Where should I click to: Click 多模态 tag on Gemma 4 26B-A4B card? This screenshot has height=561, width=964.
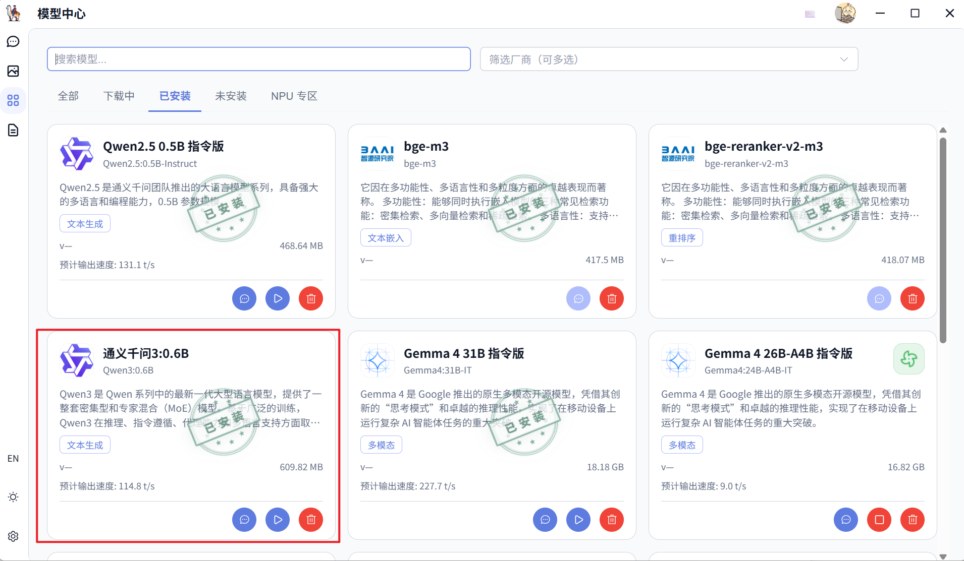tap(682, 445)
